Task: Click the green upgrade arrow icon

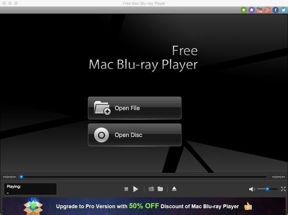Action: (x=244, y=10)
